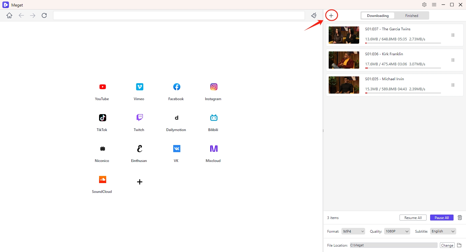The image size is (466, 252).
Task: Add a new site shortcut with plus tile
Action: click(139, 182)
